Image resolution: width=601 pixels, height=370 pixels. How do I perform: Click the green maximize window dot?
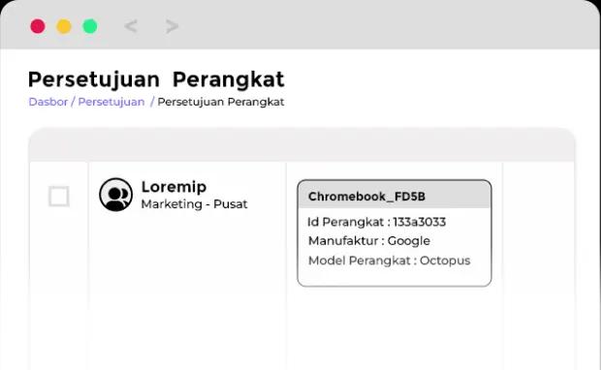click(90, 26)
